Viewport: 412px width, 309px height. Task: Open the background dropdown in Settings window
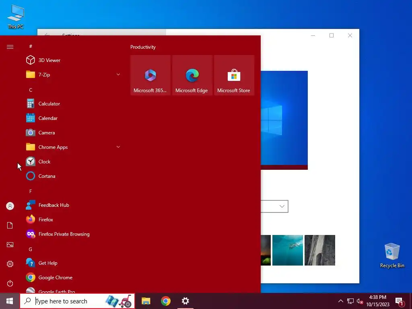(274, 206)
